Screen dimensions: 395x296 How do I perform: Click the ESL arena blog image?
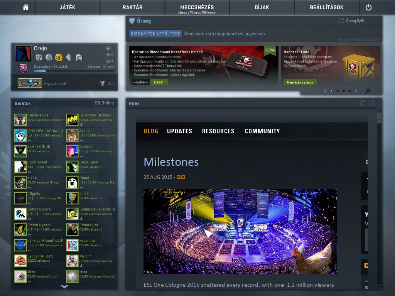pyautogui.click(x=240, y=232)
